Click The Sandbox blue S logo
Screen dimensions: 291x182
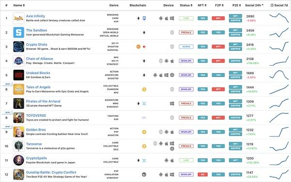18,32
